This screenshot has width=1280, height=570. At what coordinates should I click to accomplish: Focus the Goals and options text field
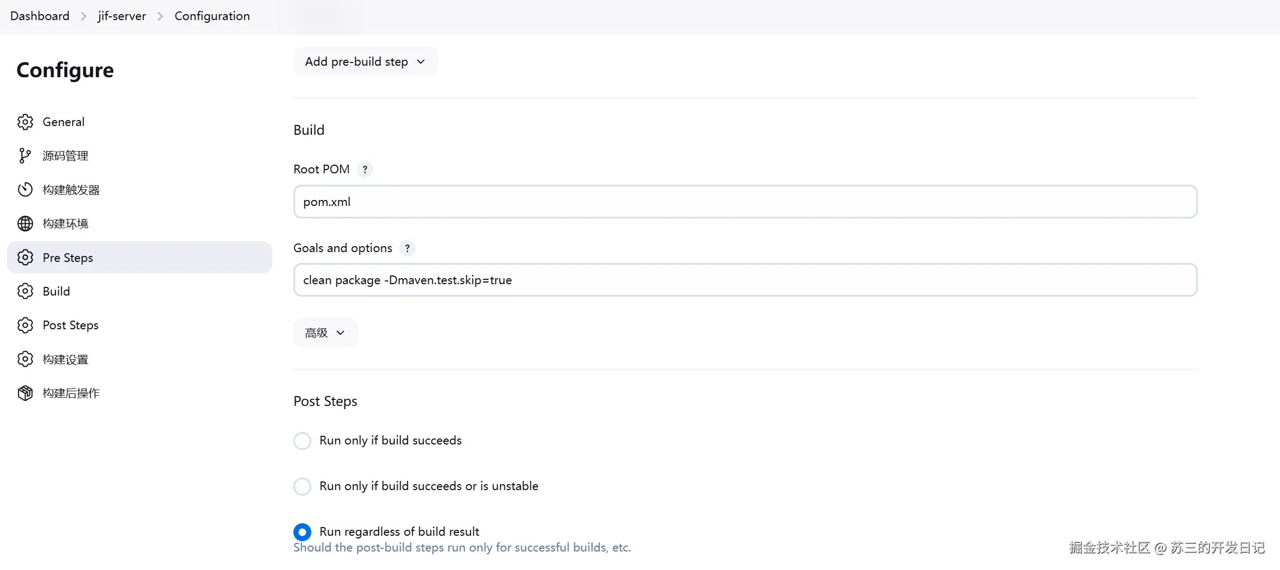click(745, 280)
